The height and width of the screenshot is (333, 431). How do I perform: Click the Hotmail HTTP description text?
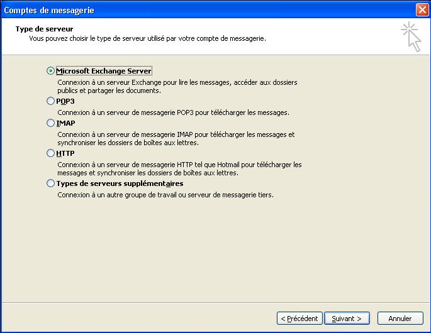tap(179, 168)
